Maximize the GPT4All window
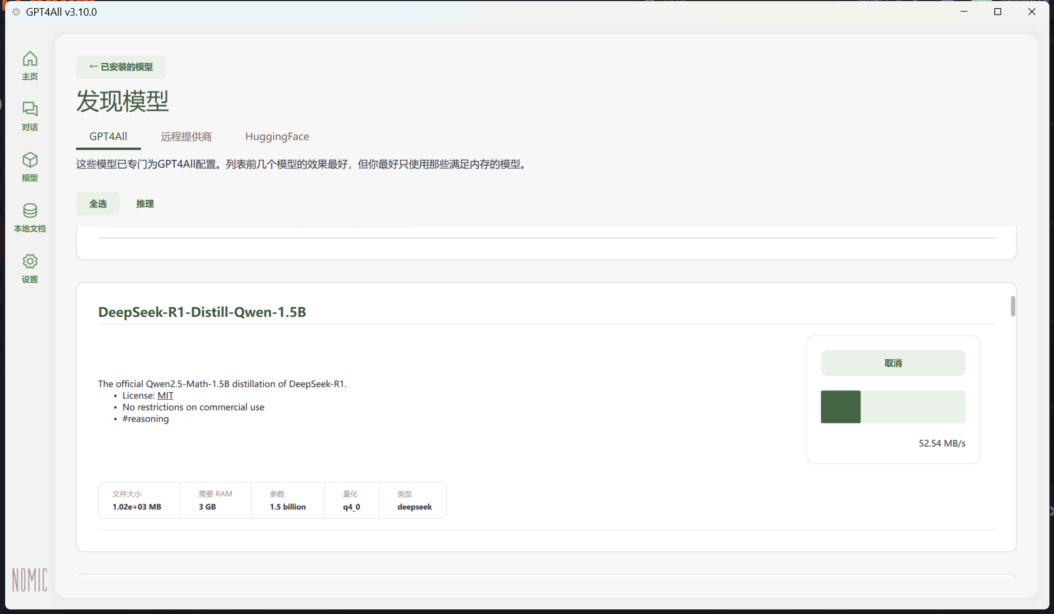1054x614 pixels. 998,12
